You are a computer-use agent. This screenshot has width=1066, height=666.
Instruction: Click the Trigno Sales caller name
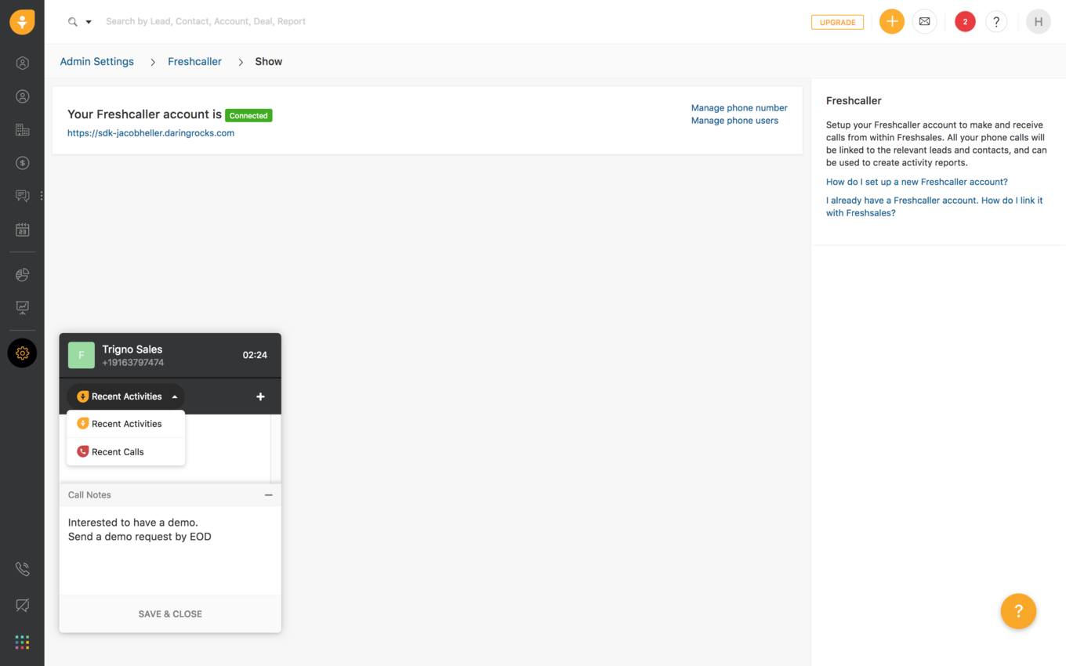(x=132, y=349)
